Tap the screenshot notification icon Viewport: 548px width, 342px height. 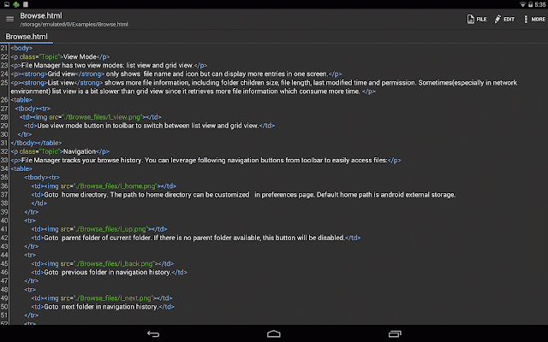[x=7, y=4]
